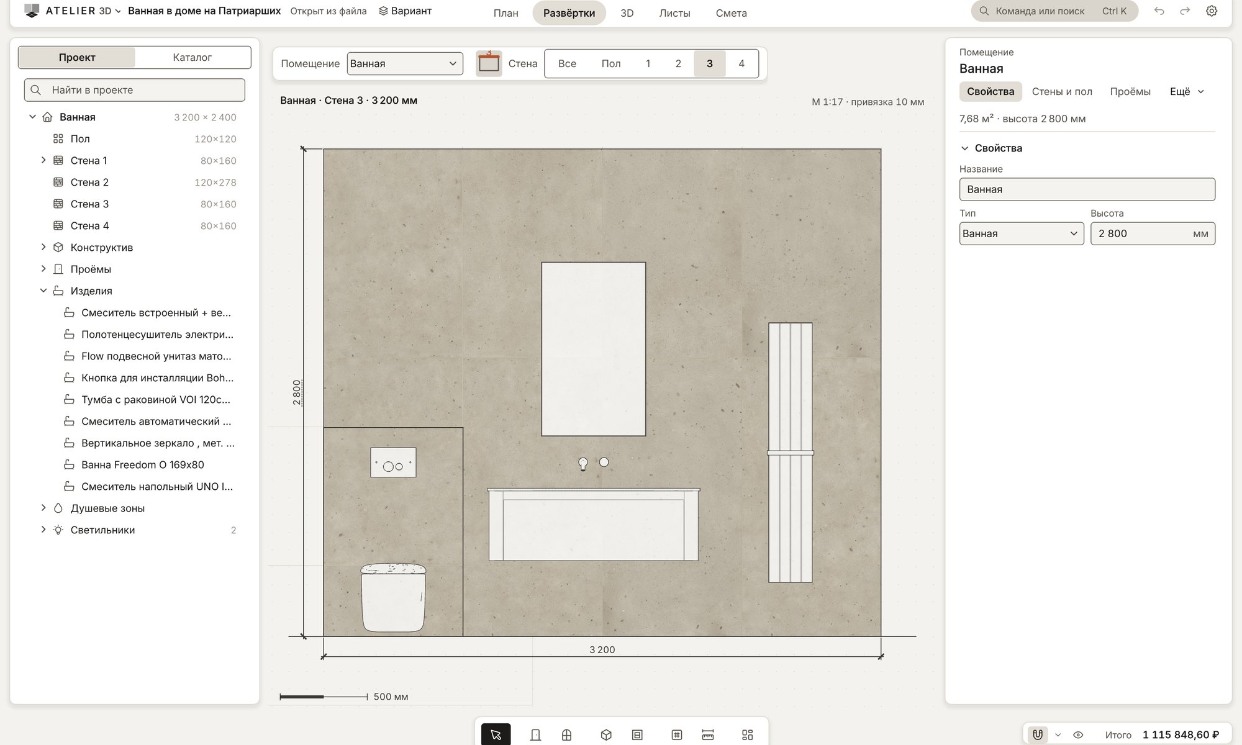Click the Высота 2 800 мм field
This screenshot has width=1242, height=745.
1153,233
